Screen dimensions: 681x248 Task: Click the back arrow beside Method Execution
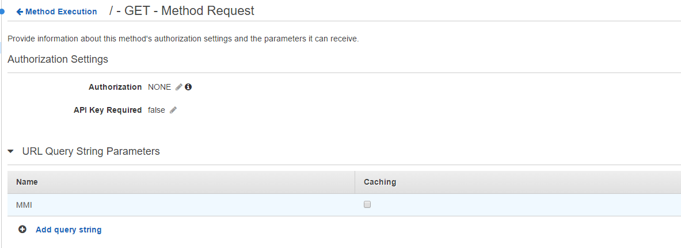(20, 12)
